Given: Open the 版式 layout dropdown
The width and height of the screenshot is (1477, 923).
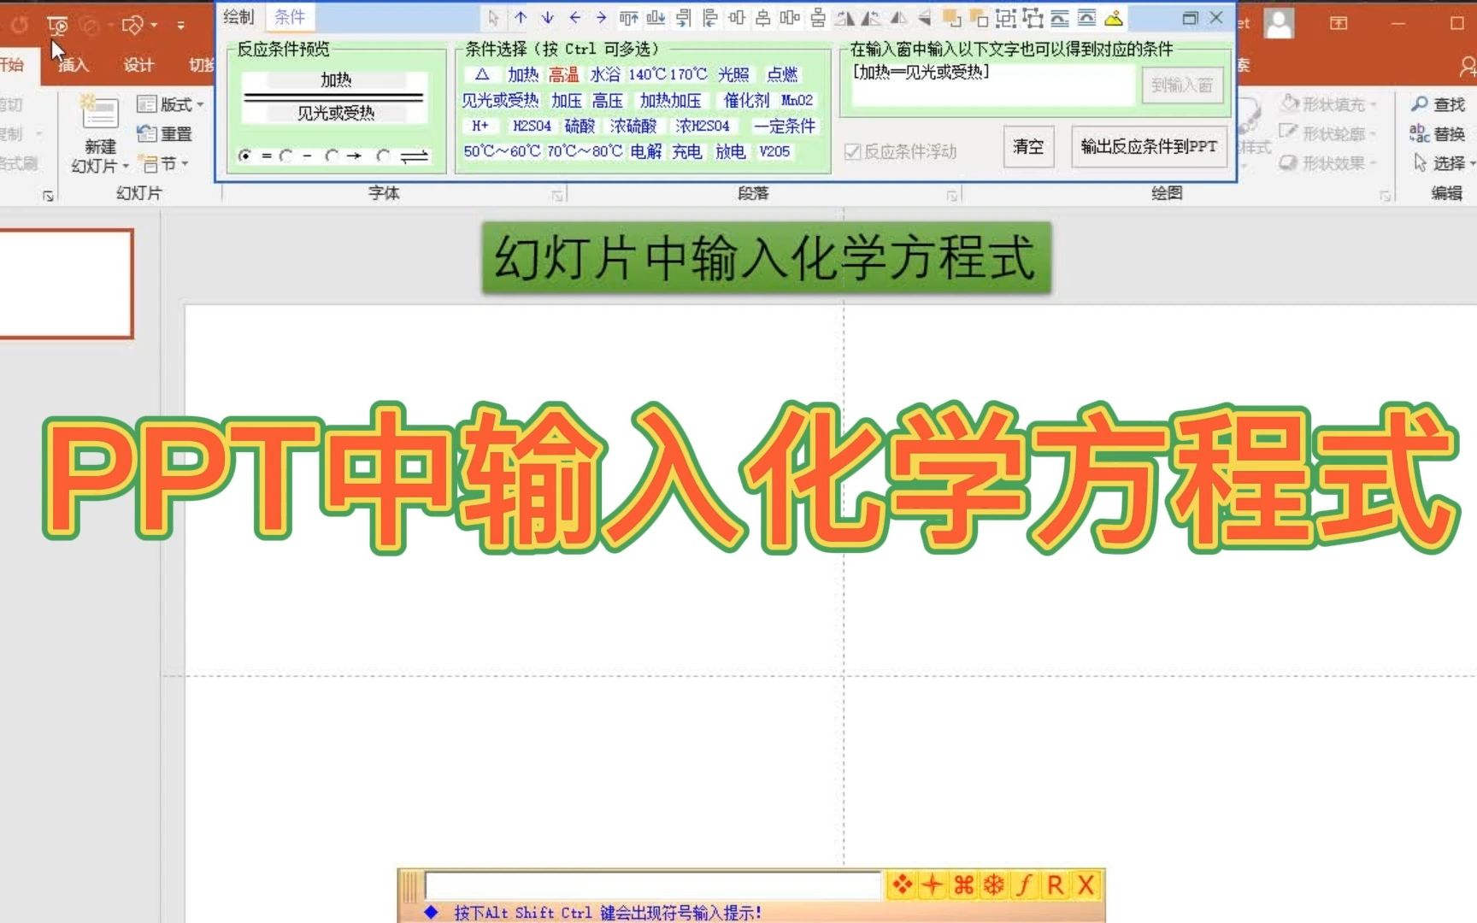Looking at the screenshot, I should (171, 104).
